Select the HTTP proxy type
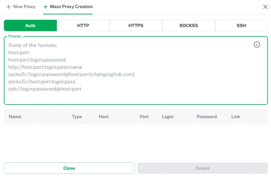The height and width of the screenshot is (180, 271). (83, 26)
